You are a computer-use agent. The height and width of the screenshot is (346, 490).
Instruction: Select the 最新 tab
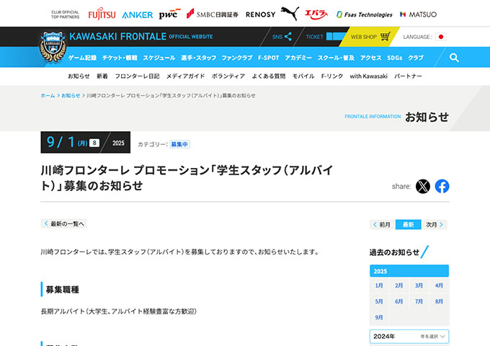[x=408, y=224]
